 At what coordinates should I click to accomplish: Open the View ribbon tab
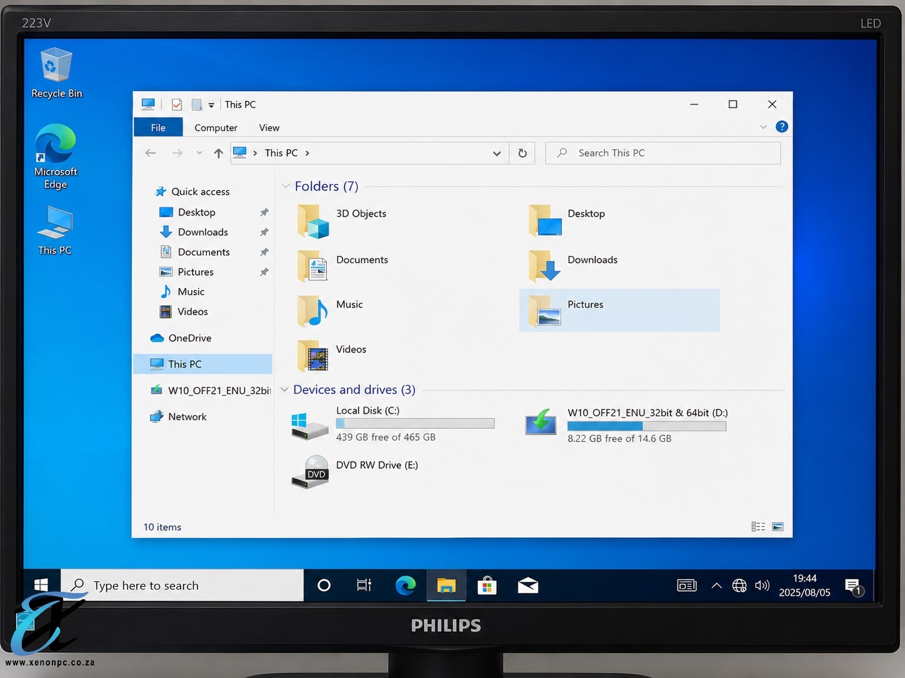pos(269,127)
